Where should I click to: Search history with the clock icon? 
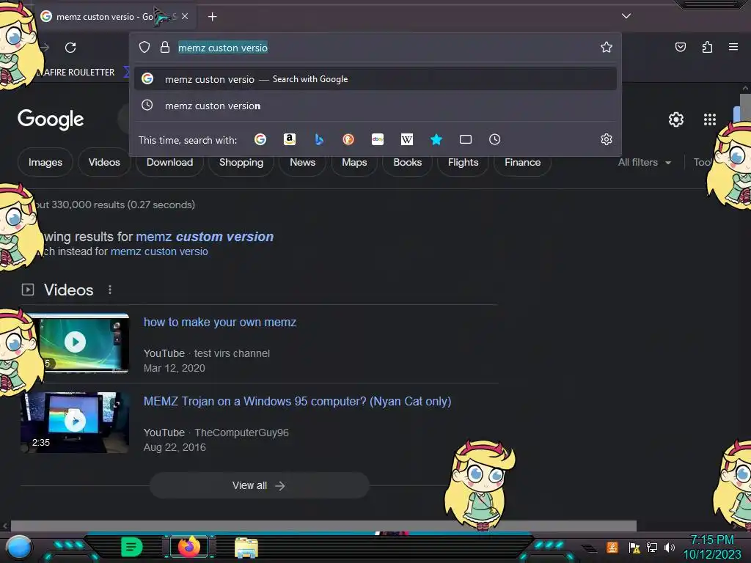tap(495, 139)
